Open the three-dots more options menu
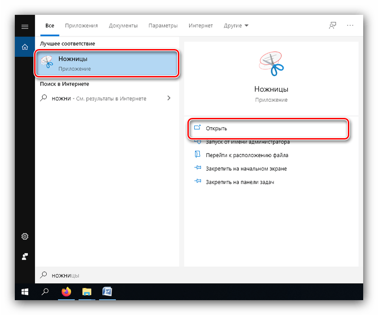 pos(350,26)
